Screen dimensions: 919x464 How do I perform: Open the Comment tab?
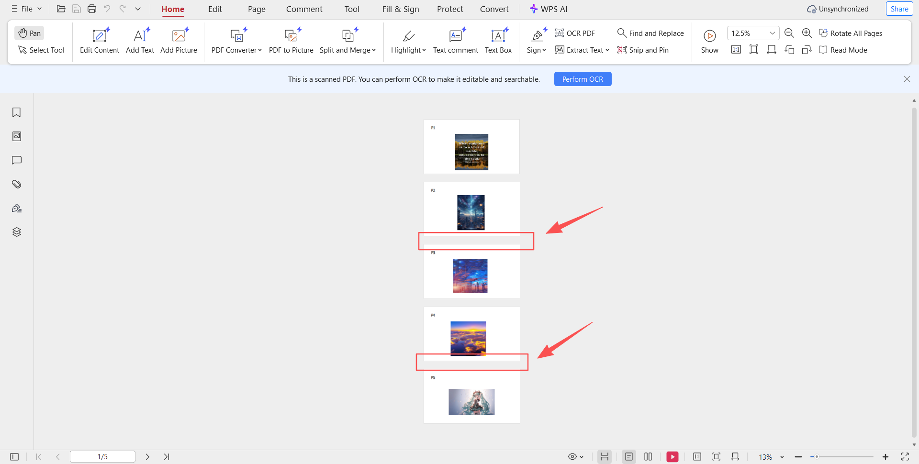click(304, 9)
